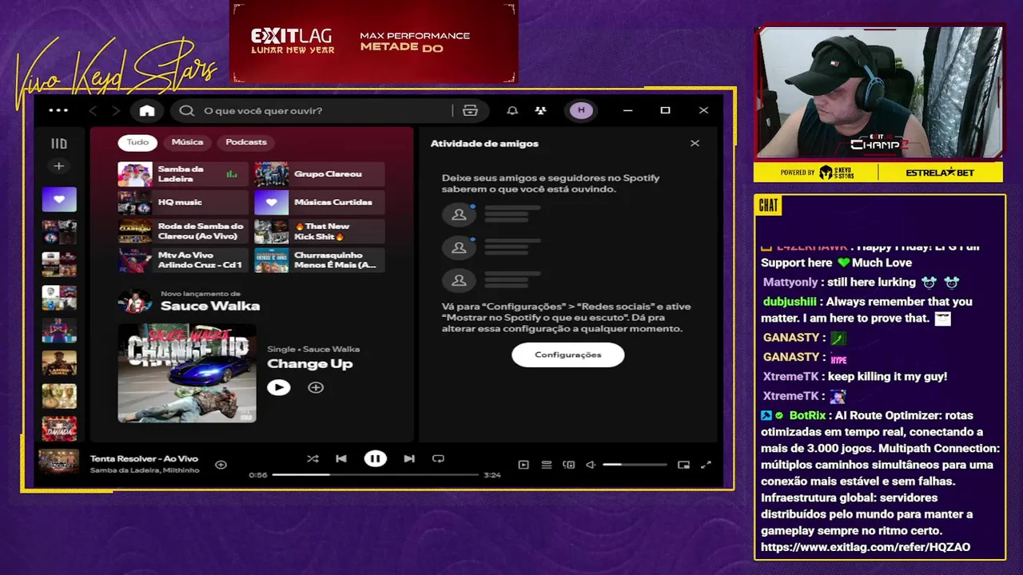Toggle the Now Playing view

point(523,465)
